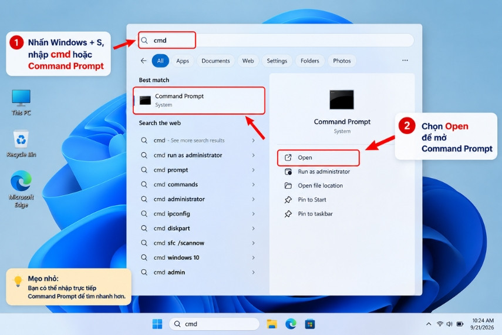Click the Open action icon
This screenshot has width=502, height=335.
(288, 158)
